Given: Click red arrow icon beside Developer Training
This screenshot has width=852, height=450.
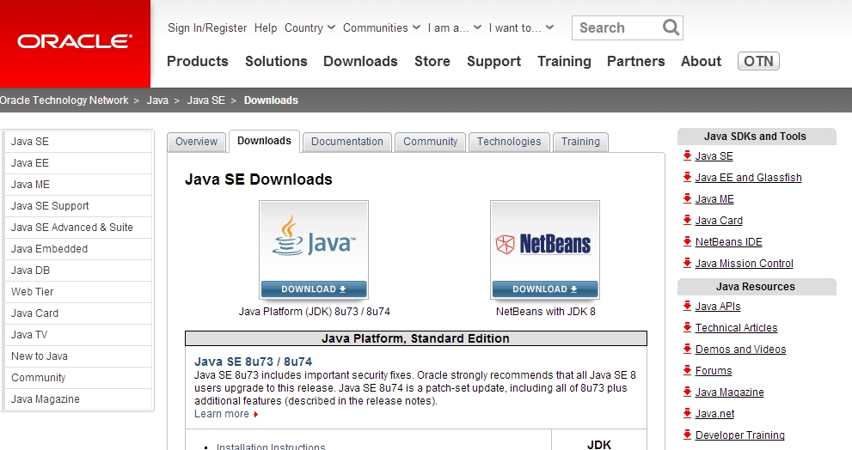Looking at the screenshot, I should pyautogui.click(x=687, y=435).
